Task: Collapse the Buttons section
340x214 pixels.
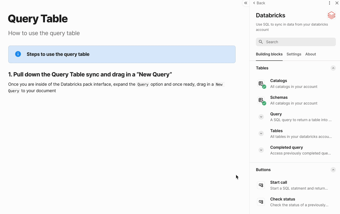Action: (333, 170)
